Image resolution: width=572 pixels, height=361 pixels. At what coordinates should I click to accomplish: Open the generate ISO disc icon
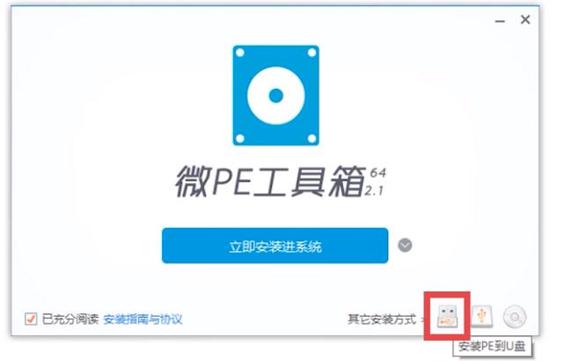tap(515, 316)
